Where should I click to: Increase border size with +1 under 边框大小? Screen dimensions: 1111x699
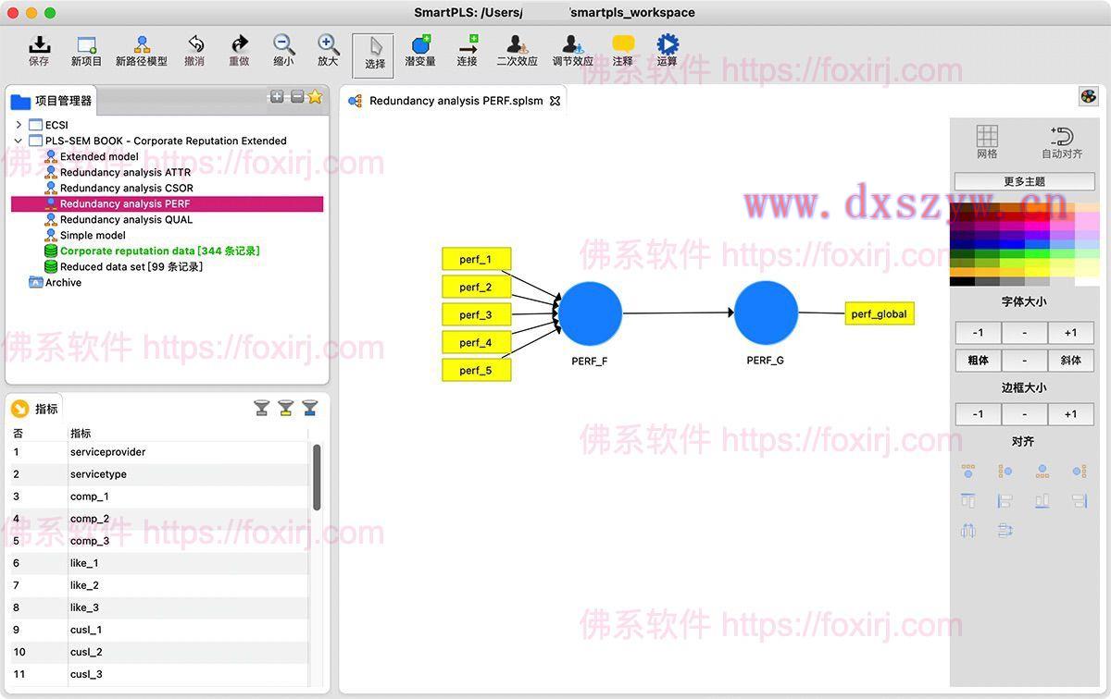[1070, 414]
